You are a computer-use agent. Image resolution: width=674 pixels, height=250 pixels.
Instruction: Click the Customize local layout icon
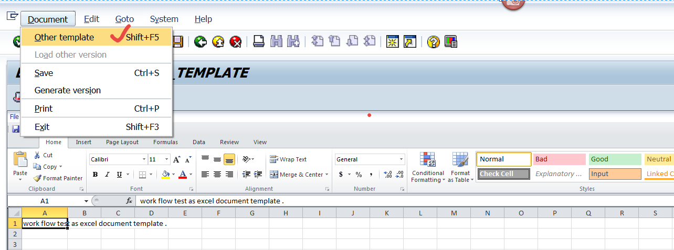[x=450, y=42]
